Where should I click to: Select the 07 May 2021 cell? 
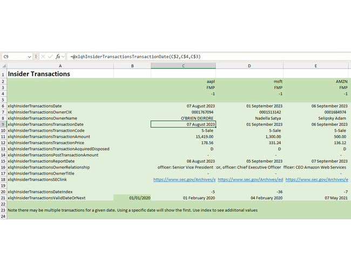[x=316, y=198]
